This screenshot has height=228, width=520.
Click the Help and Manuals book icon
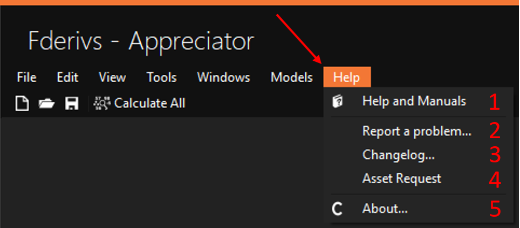pos(337,101)
